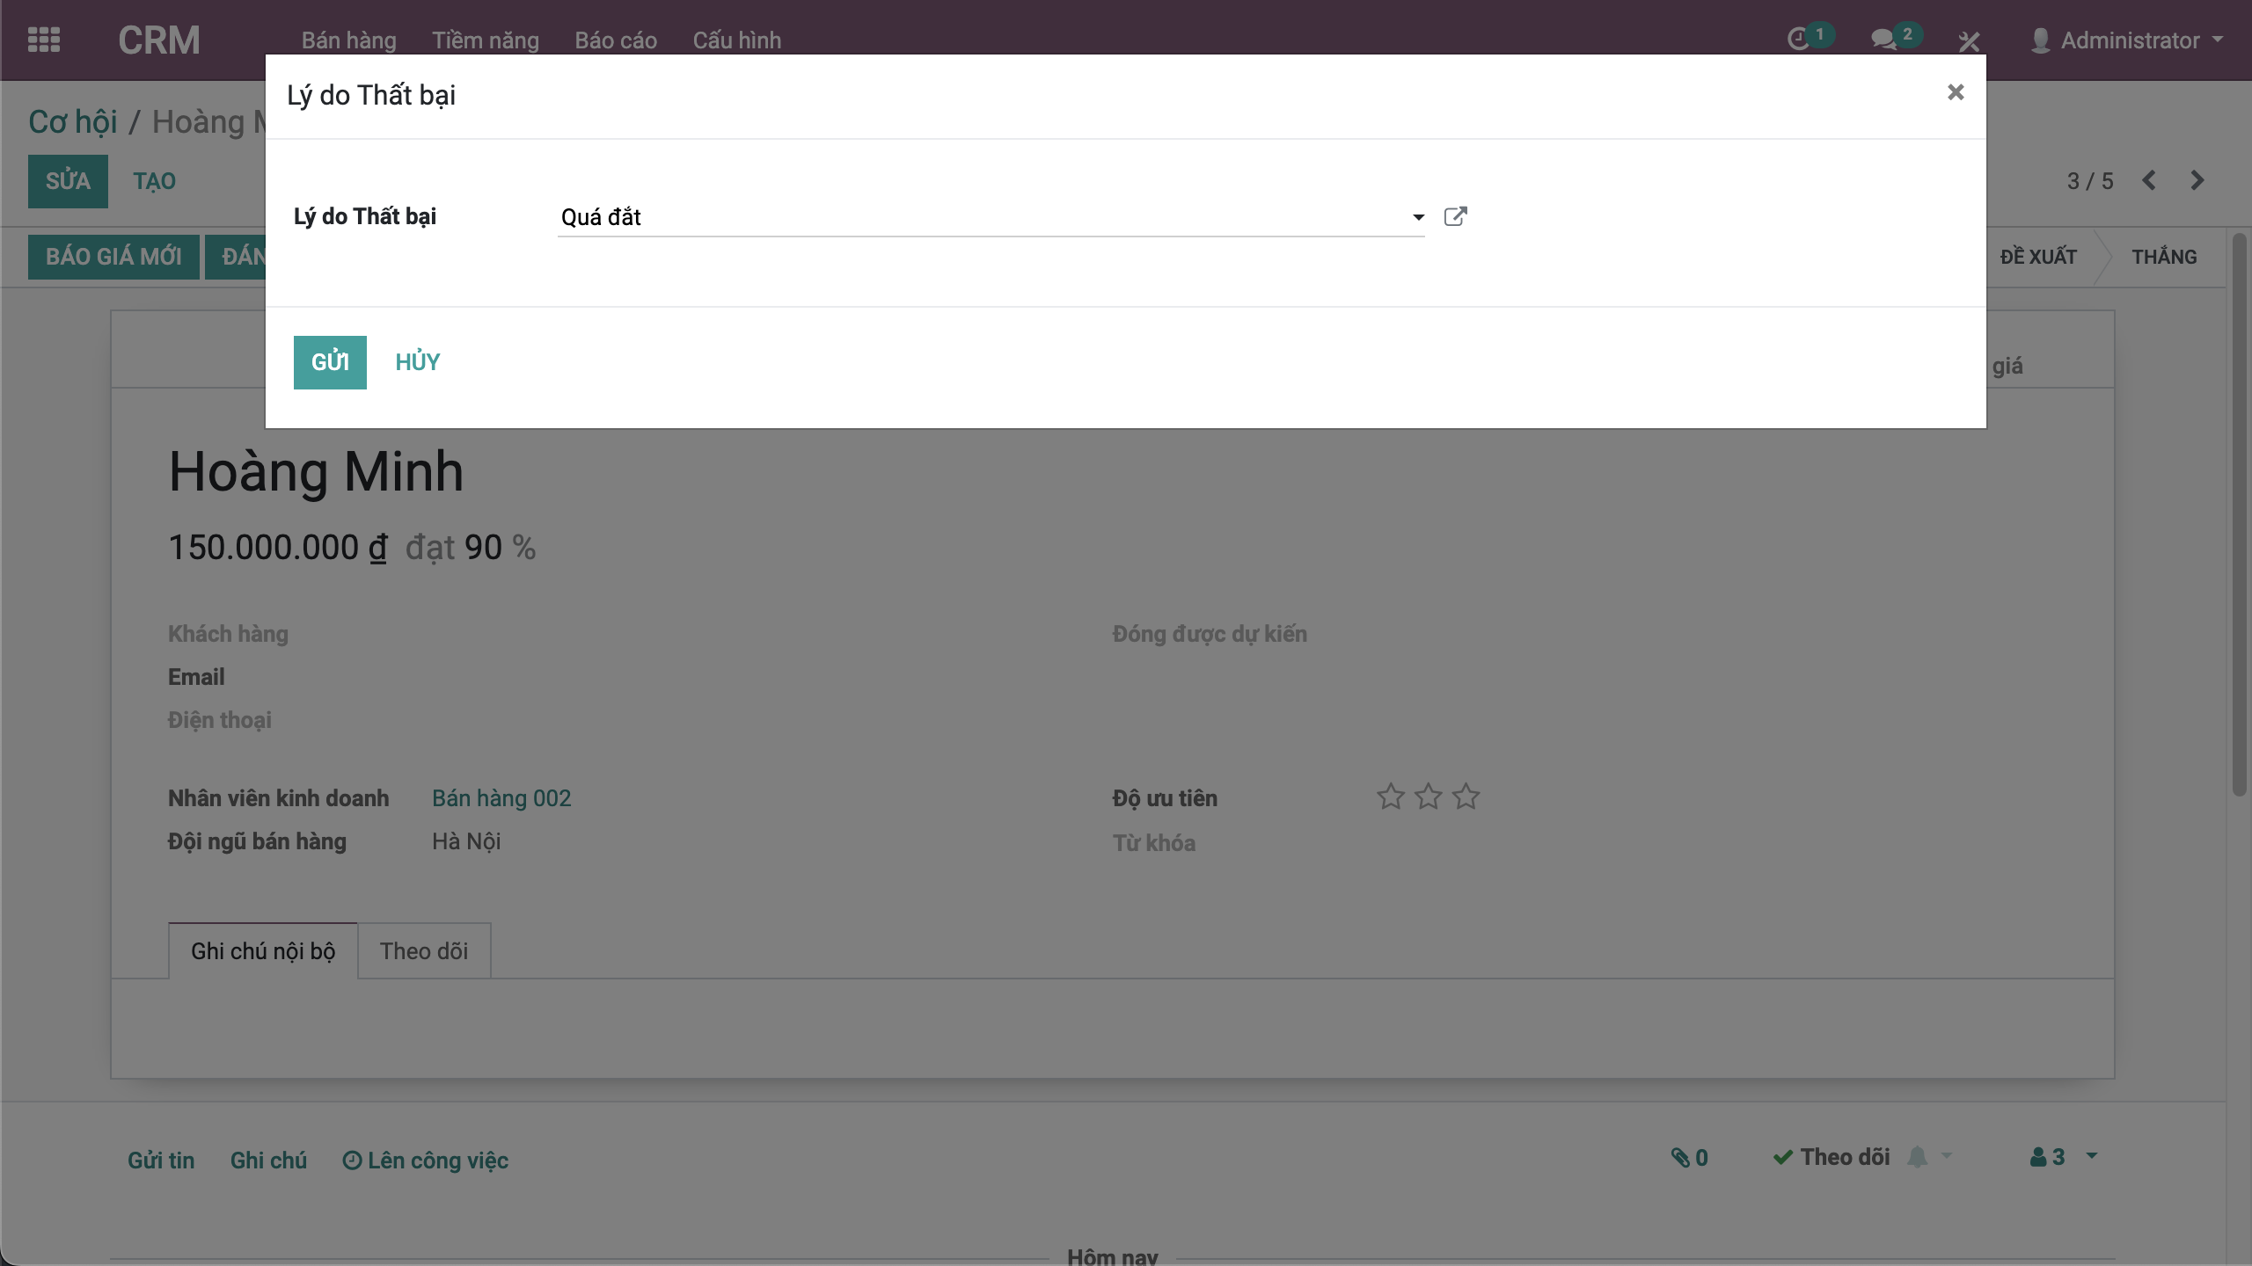Expand the followers count dropdown
This screenshot has height=1266, width=2252.
pyautogui.click(x=2063, y=1157)
